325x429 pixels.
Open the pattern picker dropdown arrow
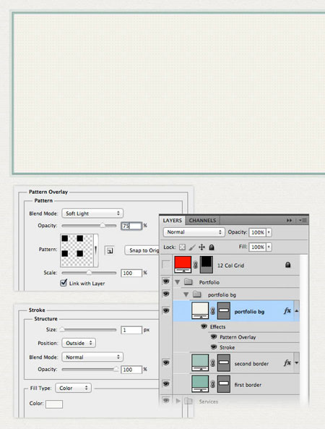pos(95,250)
